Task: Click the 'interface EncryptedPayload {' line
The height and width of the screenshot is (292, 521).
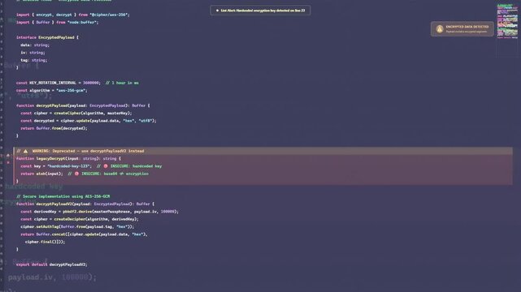Action: (x=47, y=37)
